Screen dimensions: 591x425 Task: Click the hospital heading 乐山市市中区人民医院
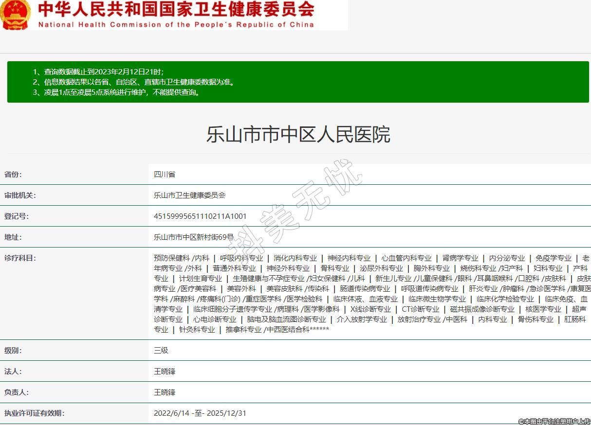(298, 134)
